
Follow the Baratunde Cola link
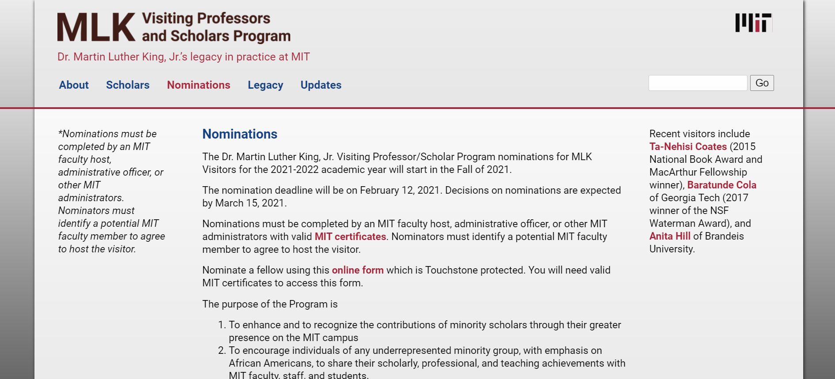coord(721,185)
